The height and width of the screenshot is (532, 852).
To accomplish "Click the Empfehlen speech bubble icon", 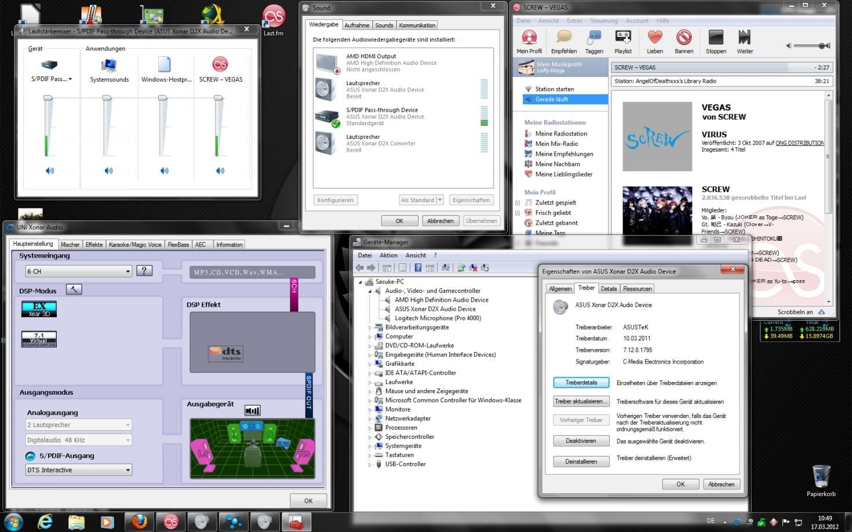I will click(x=563, y=42).
